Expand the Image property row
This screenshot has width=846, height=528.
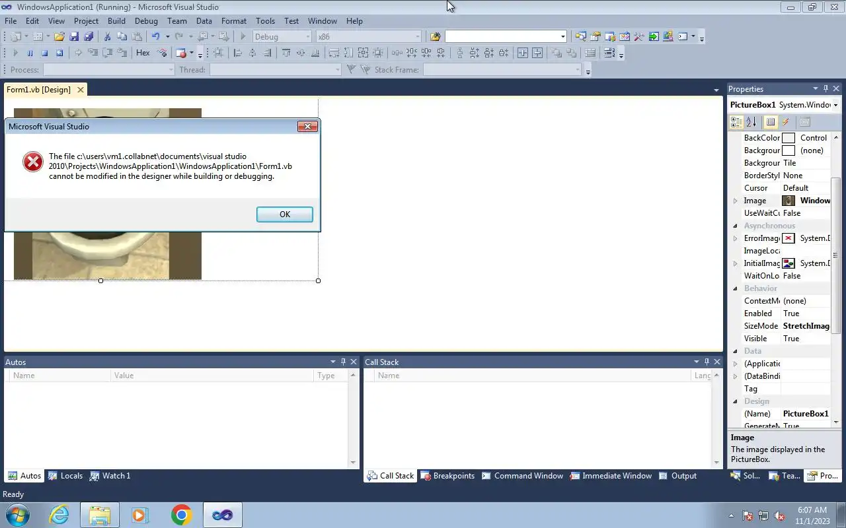click(735, 201)
